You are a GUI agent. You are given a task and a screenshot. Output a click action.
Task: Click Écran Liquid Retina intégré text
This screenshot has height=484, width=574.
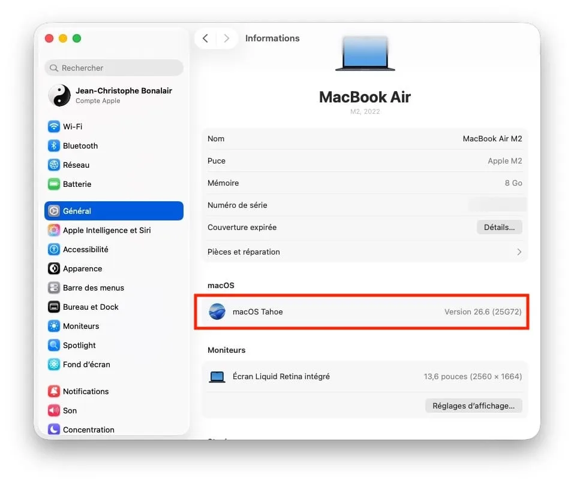coord(281,377)
